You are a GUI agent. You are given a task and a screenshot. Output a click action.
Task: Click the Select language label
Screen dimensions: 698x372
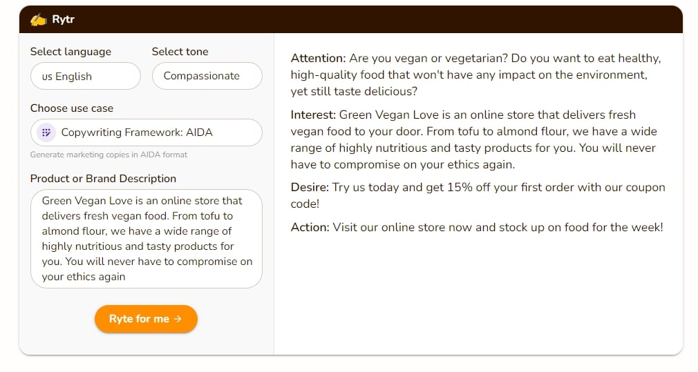click(x=70, y=52)
